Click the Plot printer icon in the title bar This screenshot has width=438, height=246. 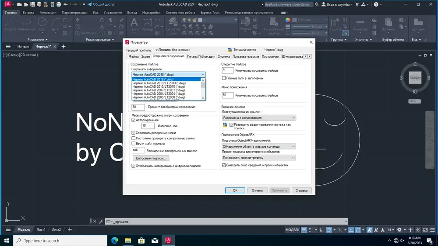(x=59, y=4)
